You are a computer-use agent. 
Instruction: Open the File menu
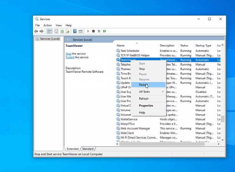[x=37, y=25]
